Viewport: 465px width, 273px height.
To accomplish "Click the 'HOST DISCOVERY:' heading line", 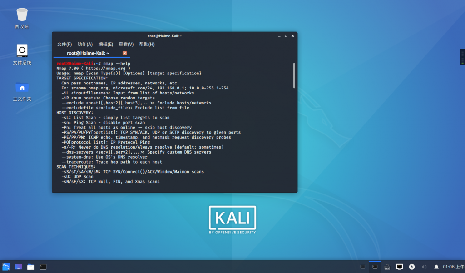I will (75, 113).
